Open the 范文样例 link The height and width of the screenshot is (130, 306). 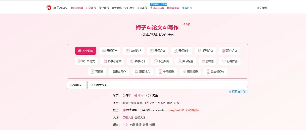pyautogui.click(x=261, y=8)
